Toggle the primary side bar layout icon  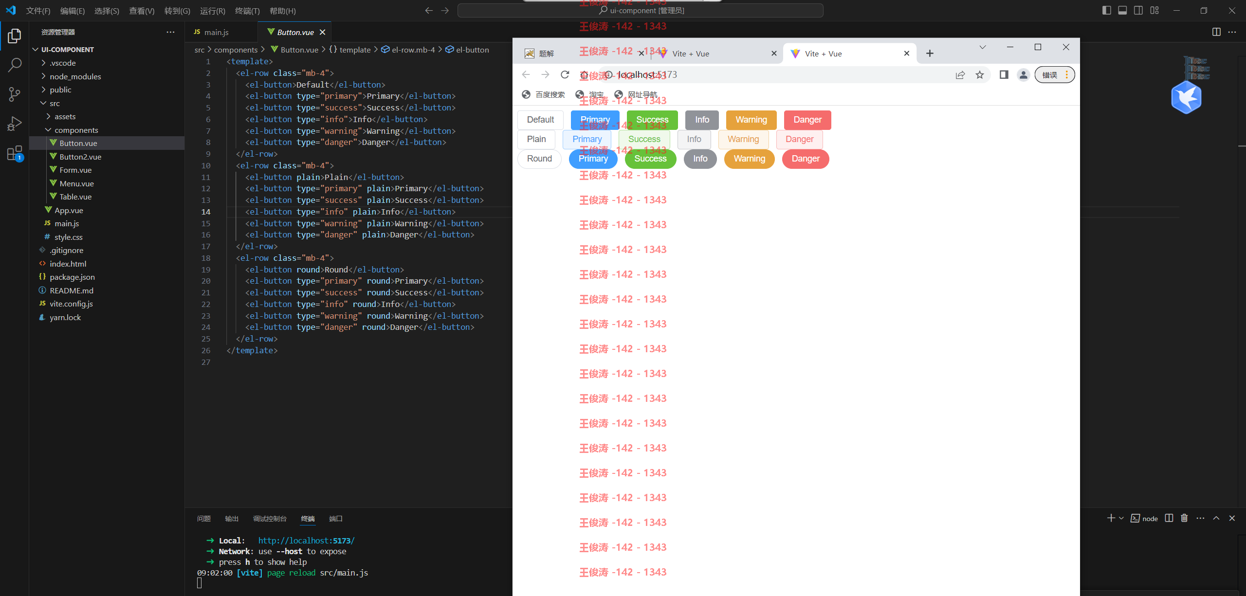pyautogui.click(x=1106, y=10)
